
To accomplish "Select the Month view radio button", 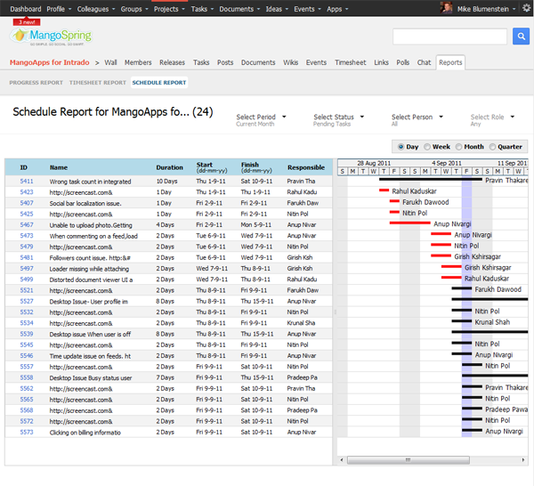I will pyautogui.click(x=458, y=147).
